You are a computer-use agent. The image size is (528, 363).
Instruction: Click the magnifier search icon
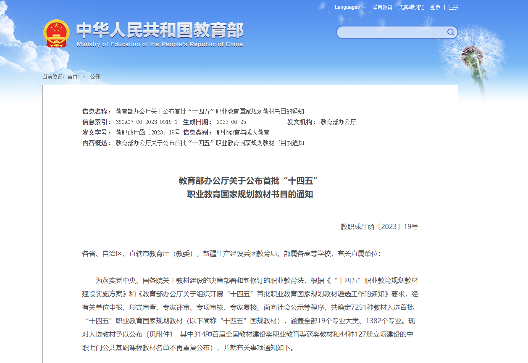(451, 32)
